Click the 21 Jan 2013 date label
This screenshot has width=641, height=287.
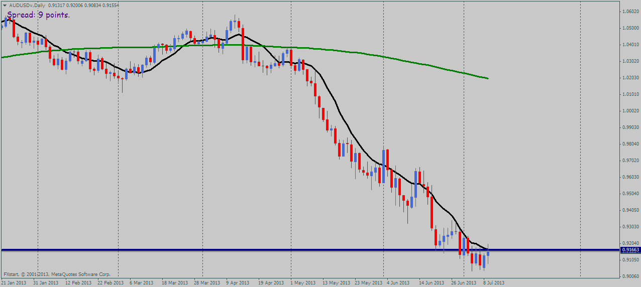point(14,283)
